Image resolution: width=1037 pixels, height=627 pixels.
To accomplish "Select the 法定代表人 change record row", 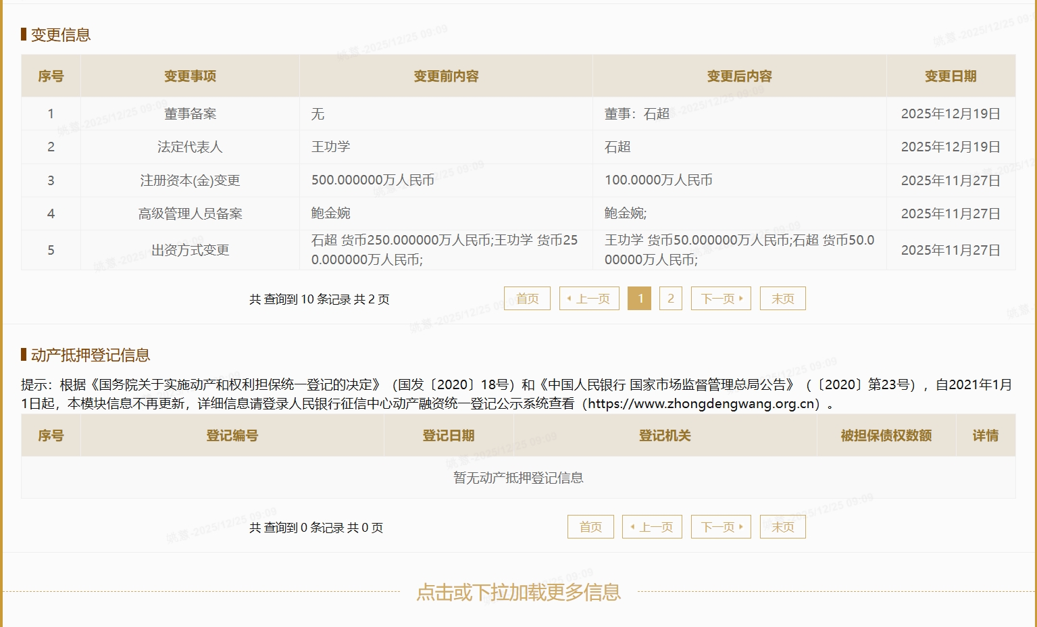I will 446,147.
